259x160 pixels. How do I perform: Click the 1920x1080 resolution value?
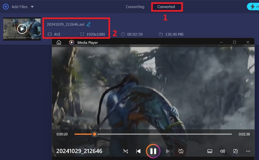point(96,34)
